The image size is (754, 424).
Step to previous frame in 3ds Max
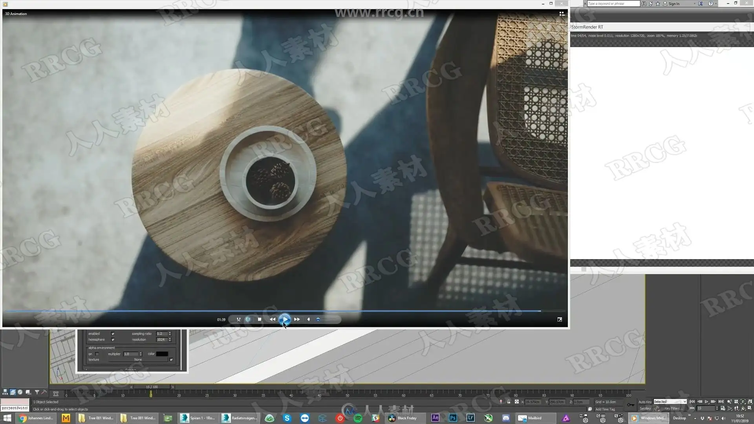click(x=699, y=402)
